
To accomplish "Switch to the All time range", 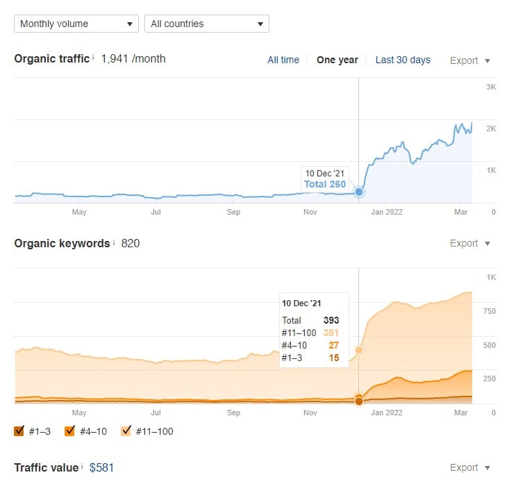I will (x=283, y=60).
